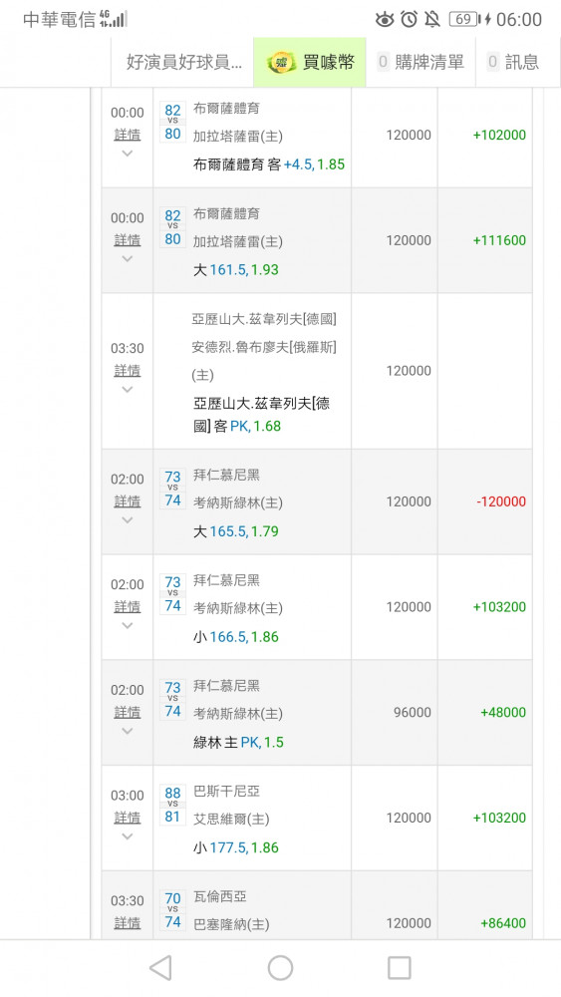The height and width of the screenshot is (997, 561).
Task: Tap the Android home circle icon
Action: (x=280, y=968)
